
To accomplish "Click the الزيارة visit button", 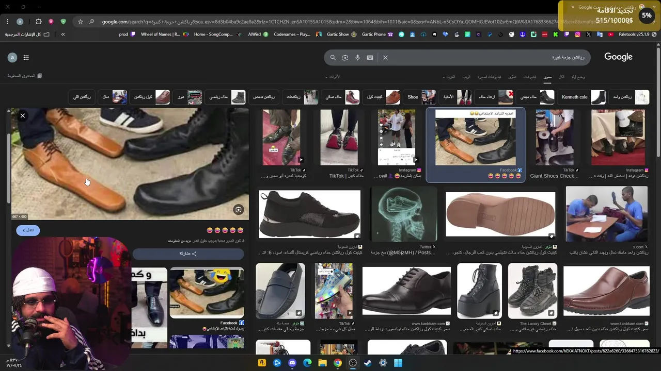I will (x=28, y=230).
